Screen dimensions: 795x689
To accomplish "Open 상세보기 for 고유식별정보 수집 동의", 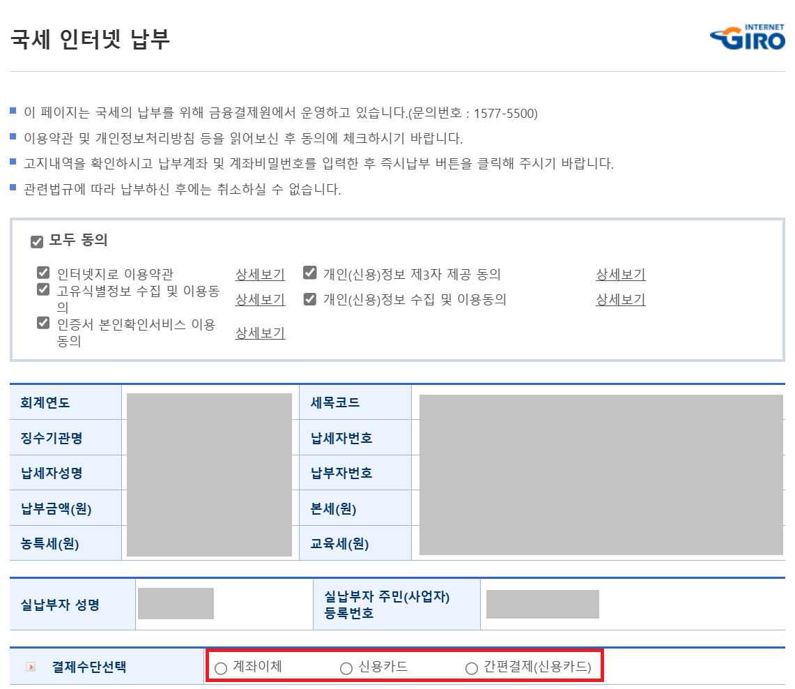I will coord(259,298).
